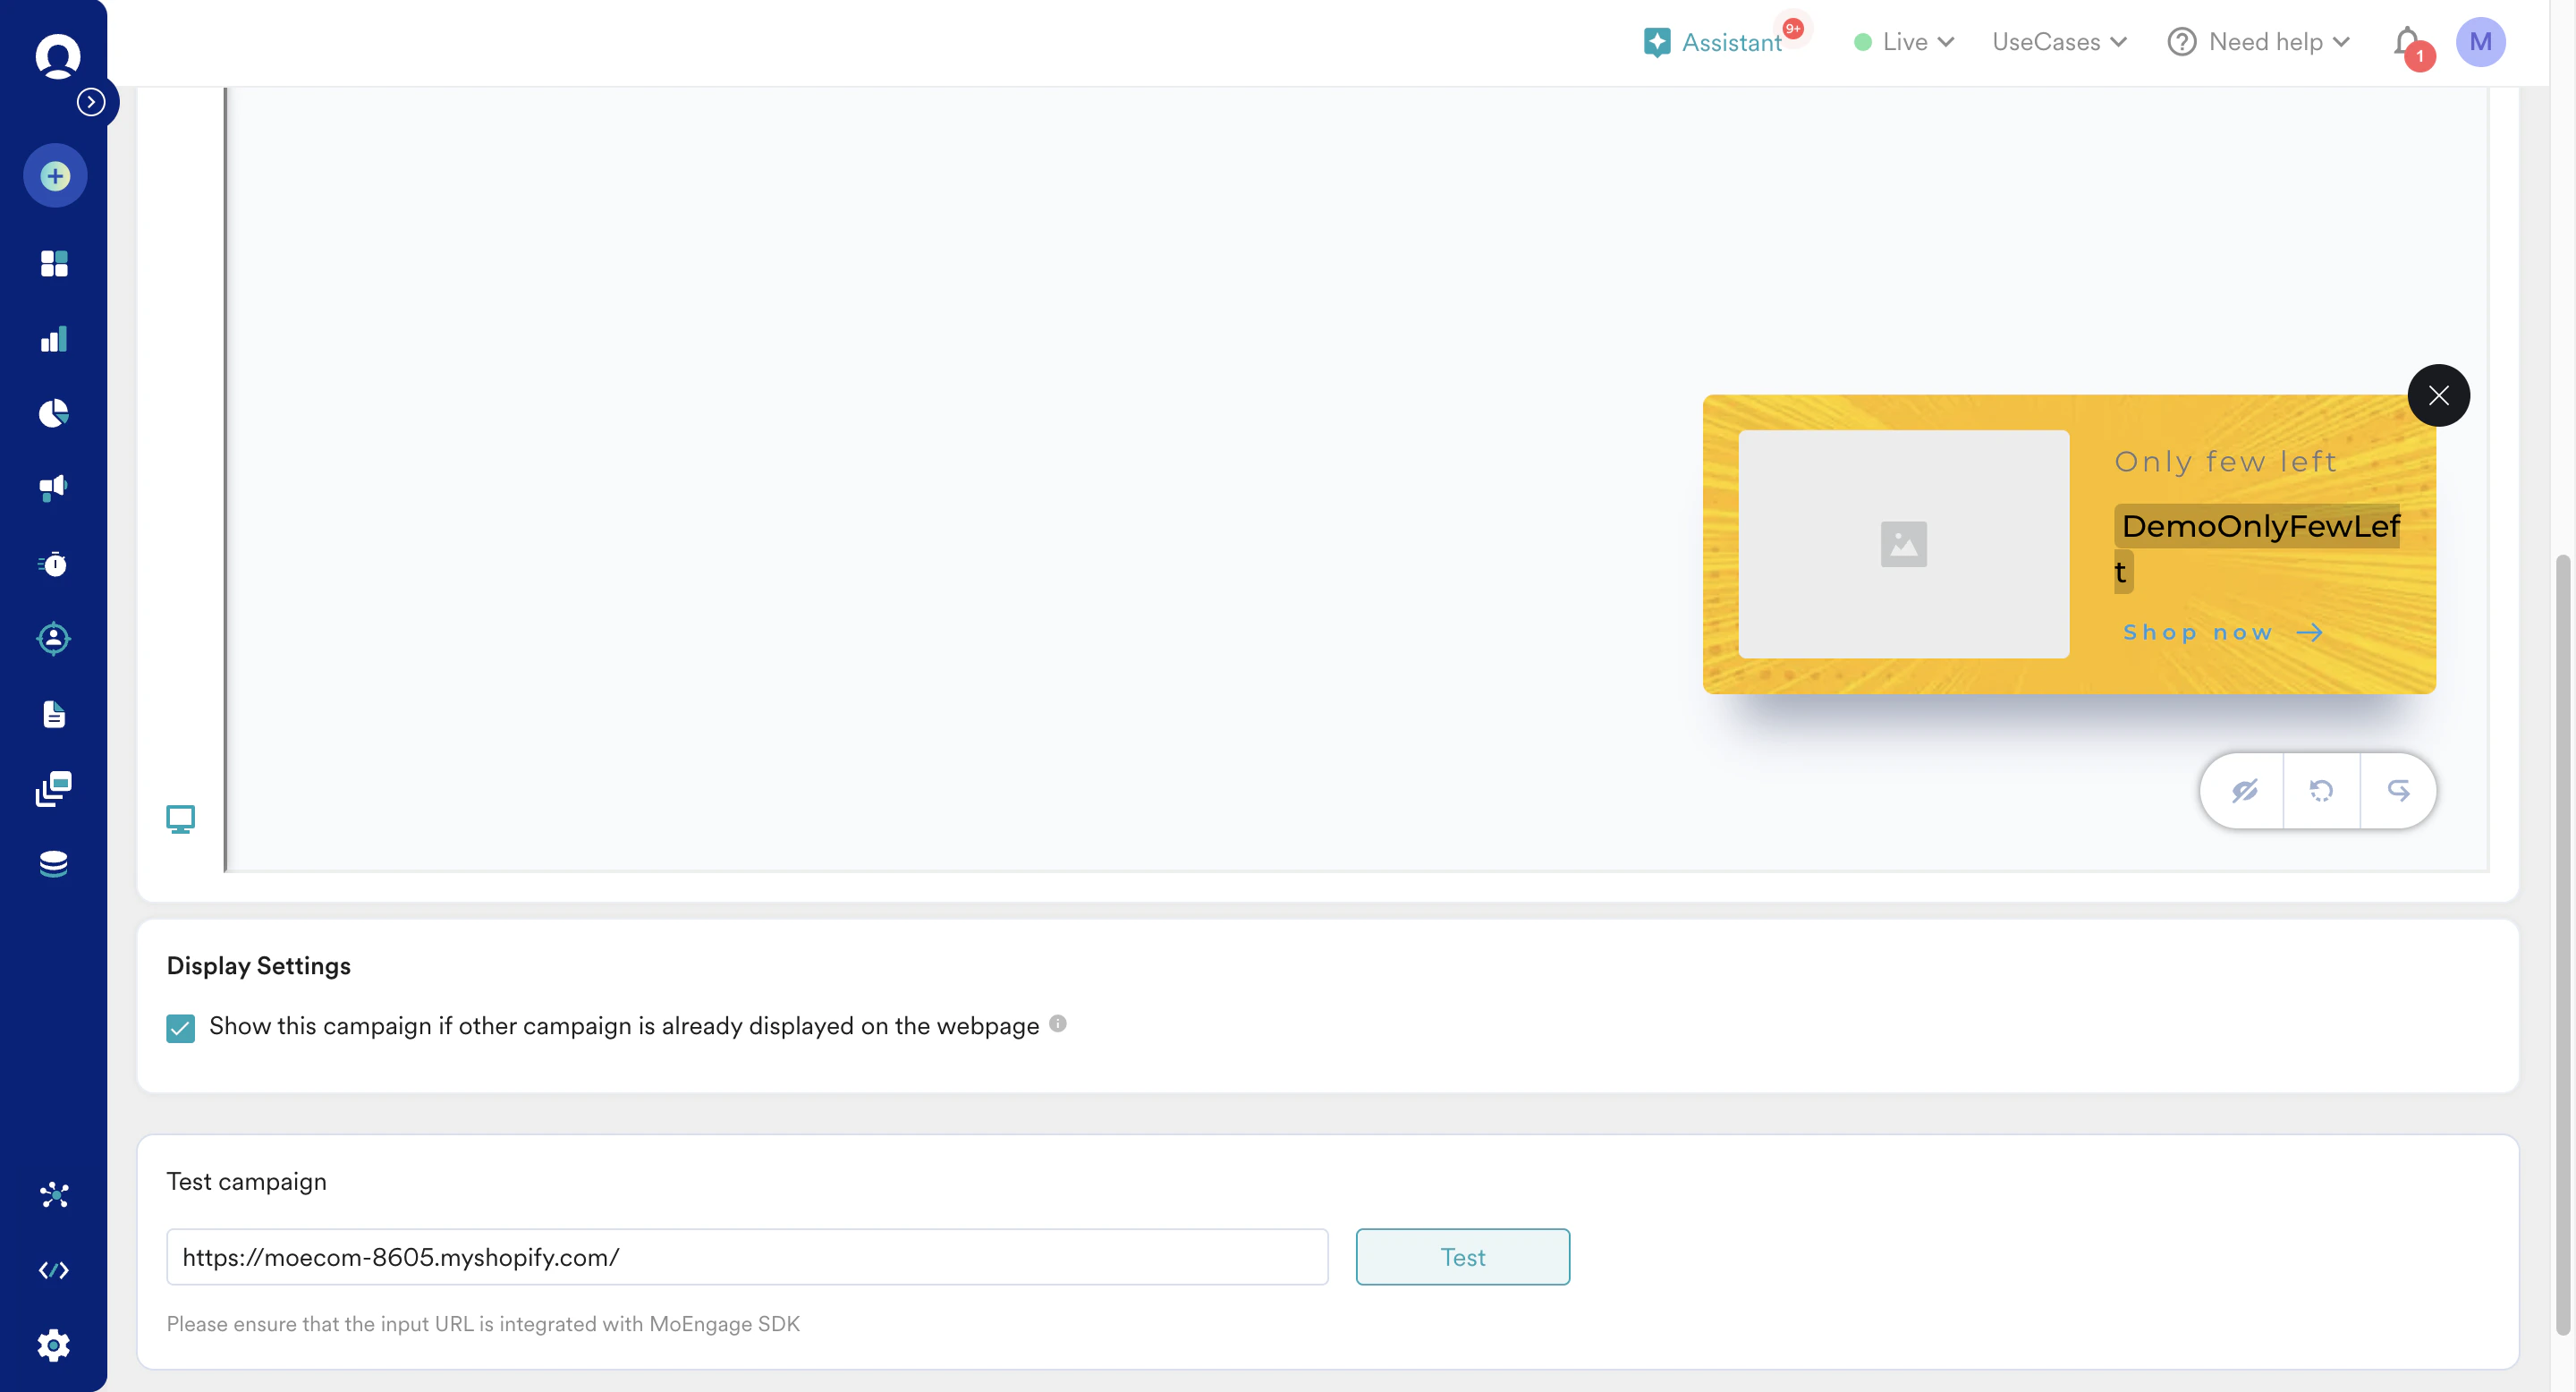This screenshot has height=1392, width=2576.
Task: Open the campaigns megaphone icon
Action: tap(54, 488)
